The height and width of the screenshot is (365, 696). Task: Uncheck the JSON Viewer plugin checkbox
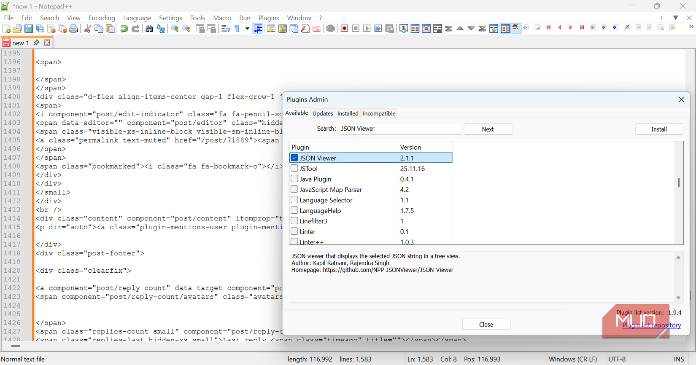pos(294,158)
